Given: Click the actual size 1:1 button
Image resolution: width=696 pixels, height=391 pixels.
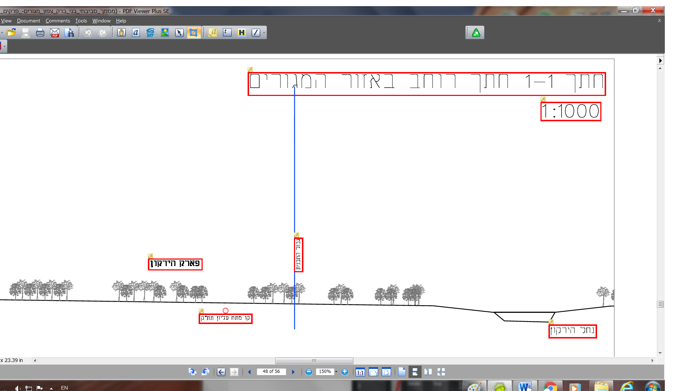Looking at the screenshot, I should click(x=360, y=372).
